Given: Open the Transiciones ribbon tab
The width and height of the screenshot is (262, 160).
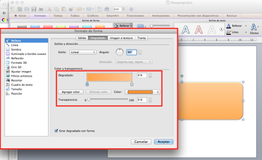Looking at the screenshot, I should (x=135, y=16).
